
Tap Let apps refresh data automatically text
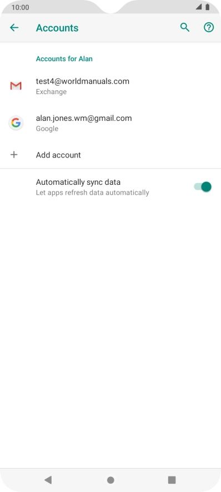coord(92,193)
